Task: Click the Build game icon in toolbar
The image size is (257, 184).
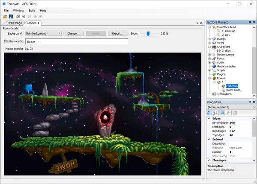Action: click(18, 16)
